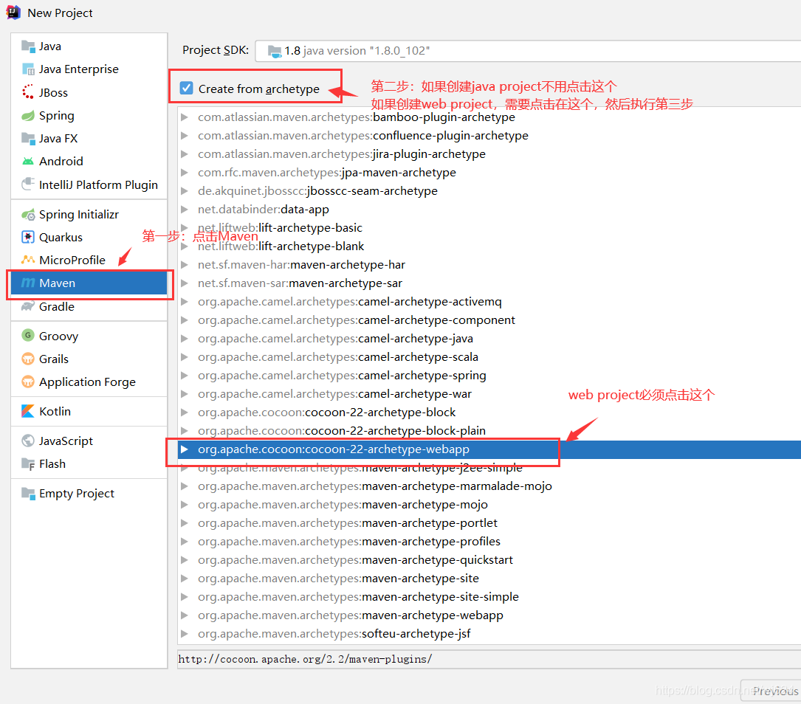
Task: Click the Flash folder icon
Action: pos(28,463)
